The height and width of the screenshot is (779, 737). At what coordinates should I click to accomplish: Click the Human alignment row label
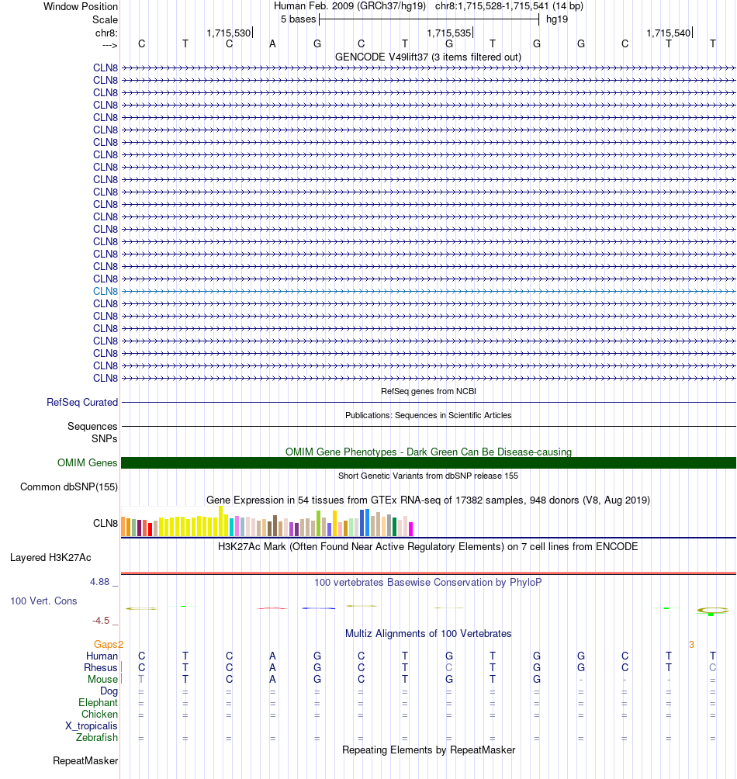coord(102,656)
